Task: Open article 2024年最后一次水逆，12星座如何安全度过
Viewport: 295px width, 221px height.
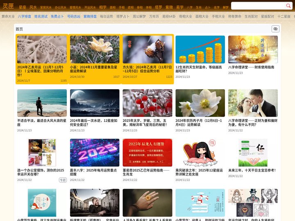Action: pyautogui.click(x=94, y=122)
